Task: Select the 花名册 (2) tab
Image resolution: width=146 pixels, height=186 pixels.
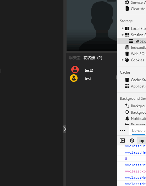Action: (x=93, y=58)
